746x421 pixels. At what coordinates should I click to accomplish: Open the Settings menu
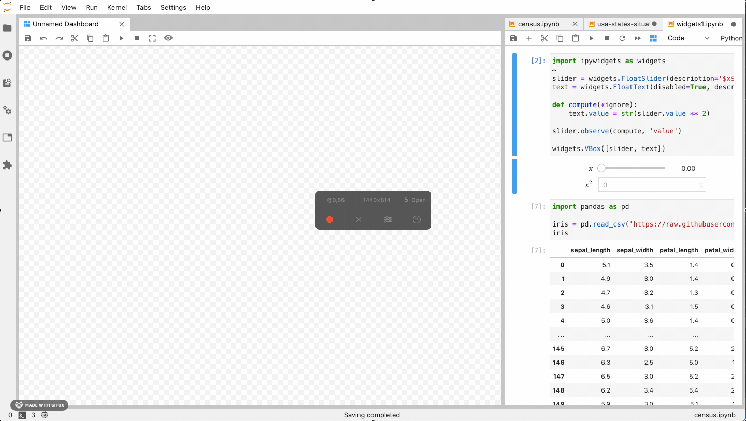click(x=174, y=7)
